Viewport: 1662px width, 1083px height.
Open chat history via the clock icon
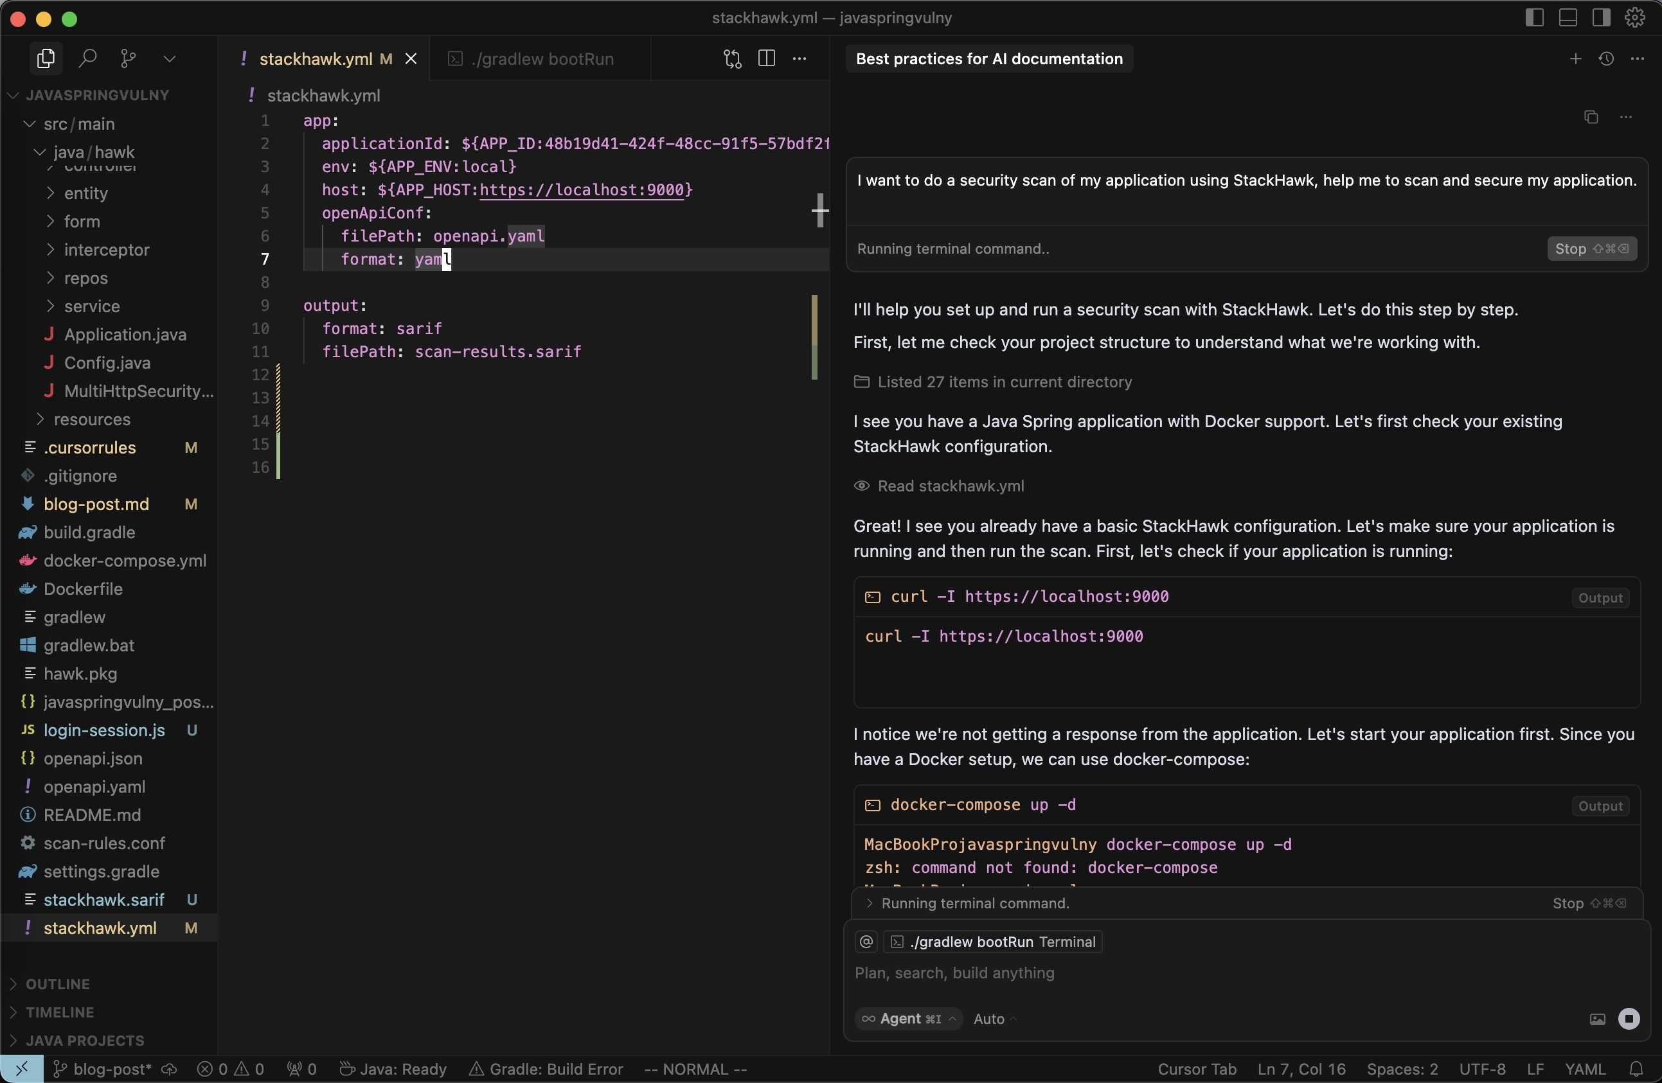[x=1606, y=58]
